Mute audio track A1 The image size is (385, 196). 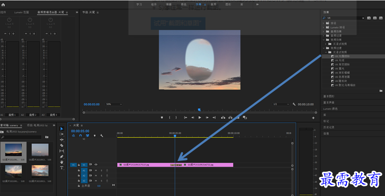(x=96, y=171)
